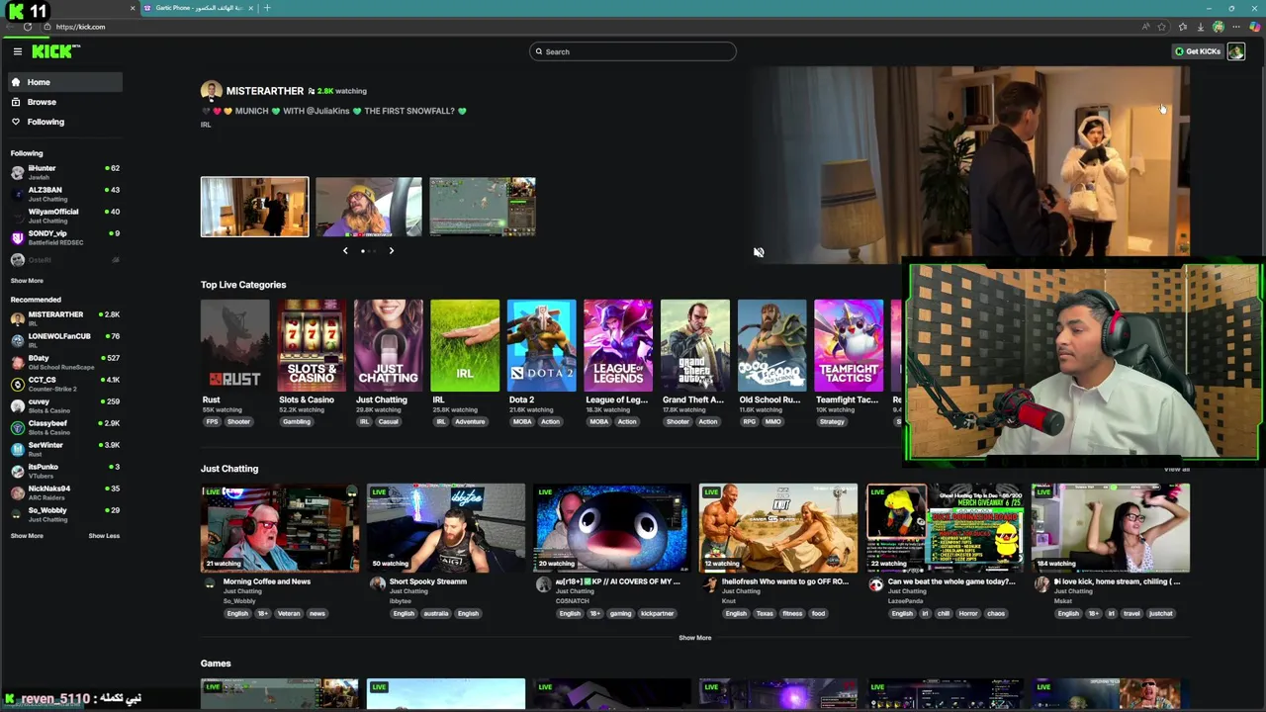
Task: Open the user profile avatar menu
Action: coord(1236,51)
